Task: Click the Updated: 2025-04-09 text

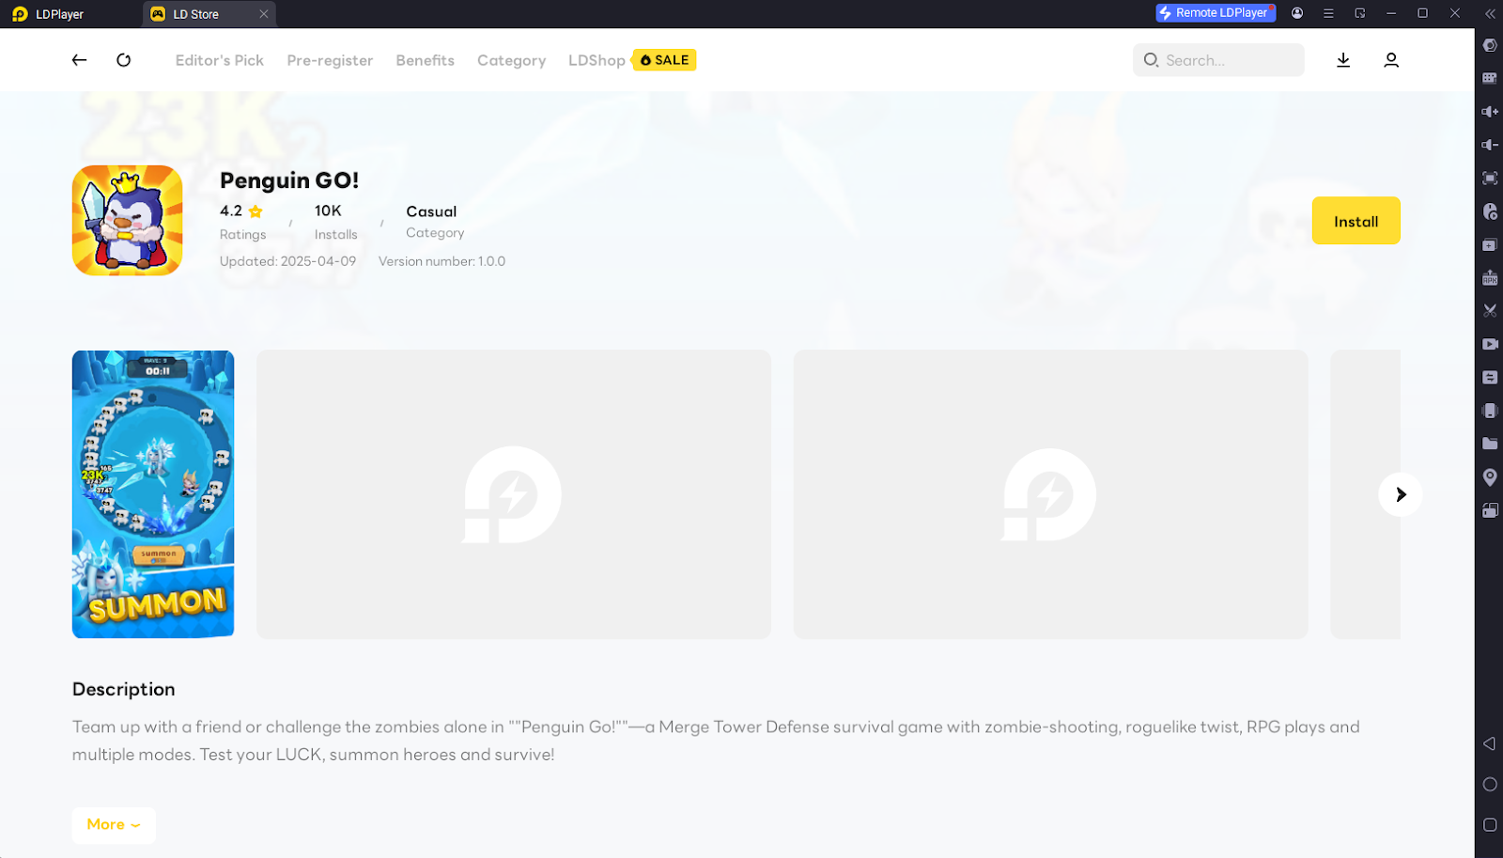Action: [x=288, y=261]
